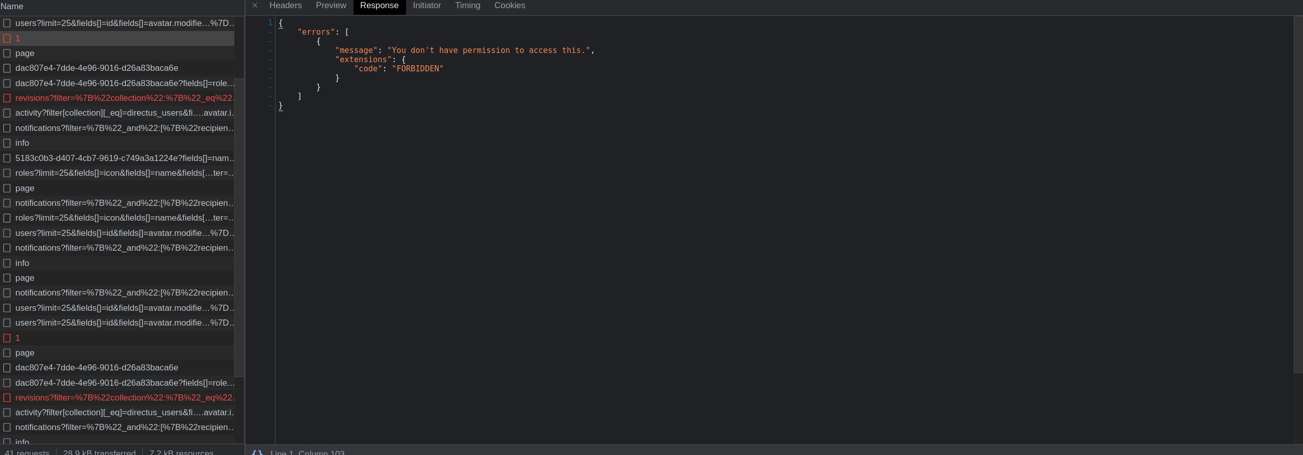Screen dimensions: 1303x455
Task: Click line number 1 in the gutter
Action: [x=270, y=22]
